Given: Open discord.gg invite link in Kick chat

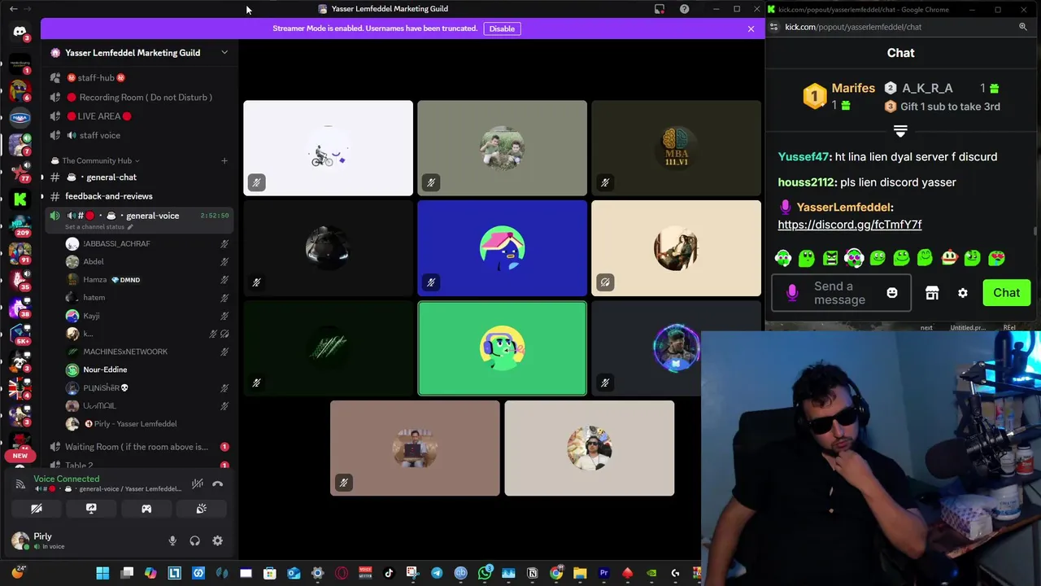Looking at the screenshot, I should tap(850, 225).
